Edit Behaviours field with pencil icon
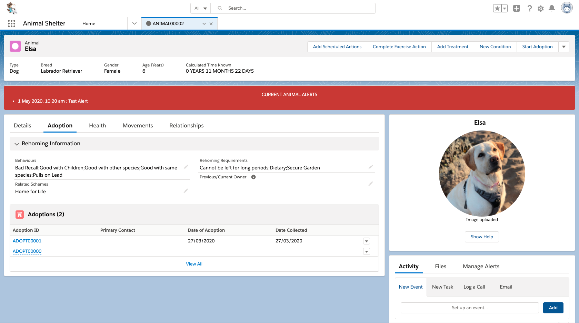Screen dimensions: 579x323 tap(186, 167)
